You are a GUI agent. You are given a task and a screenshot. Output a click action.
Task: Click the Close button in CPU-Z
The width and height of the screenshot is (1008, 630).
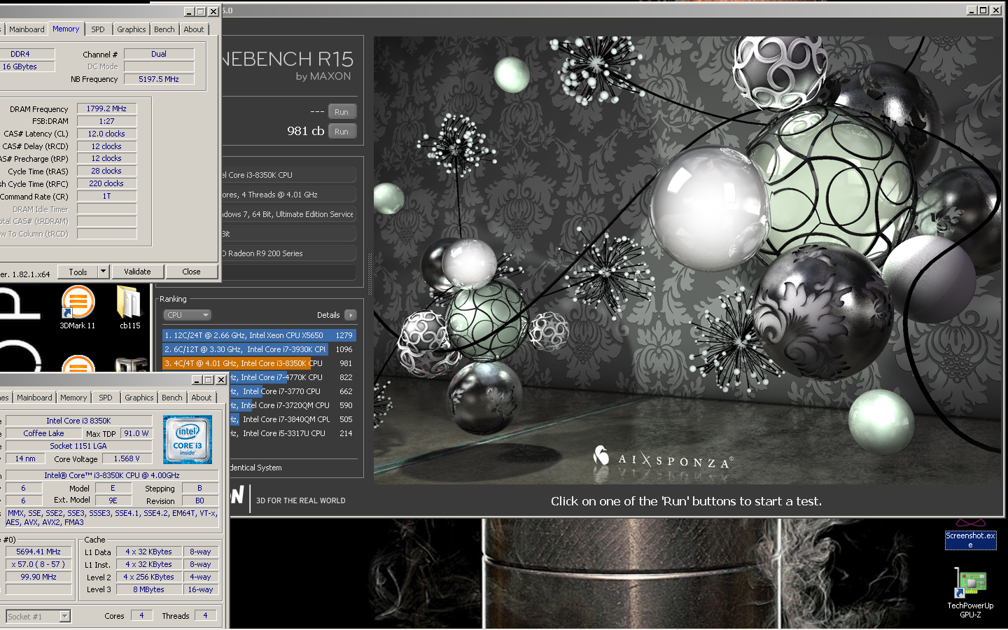[x=191, y=272]
